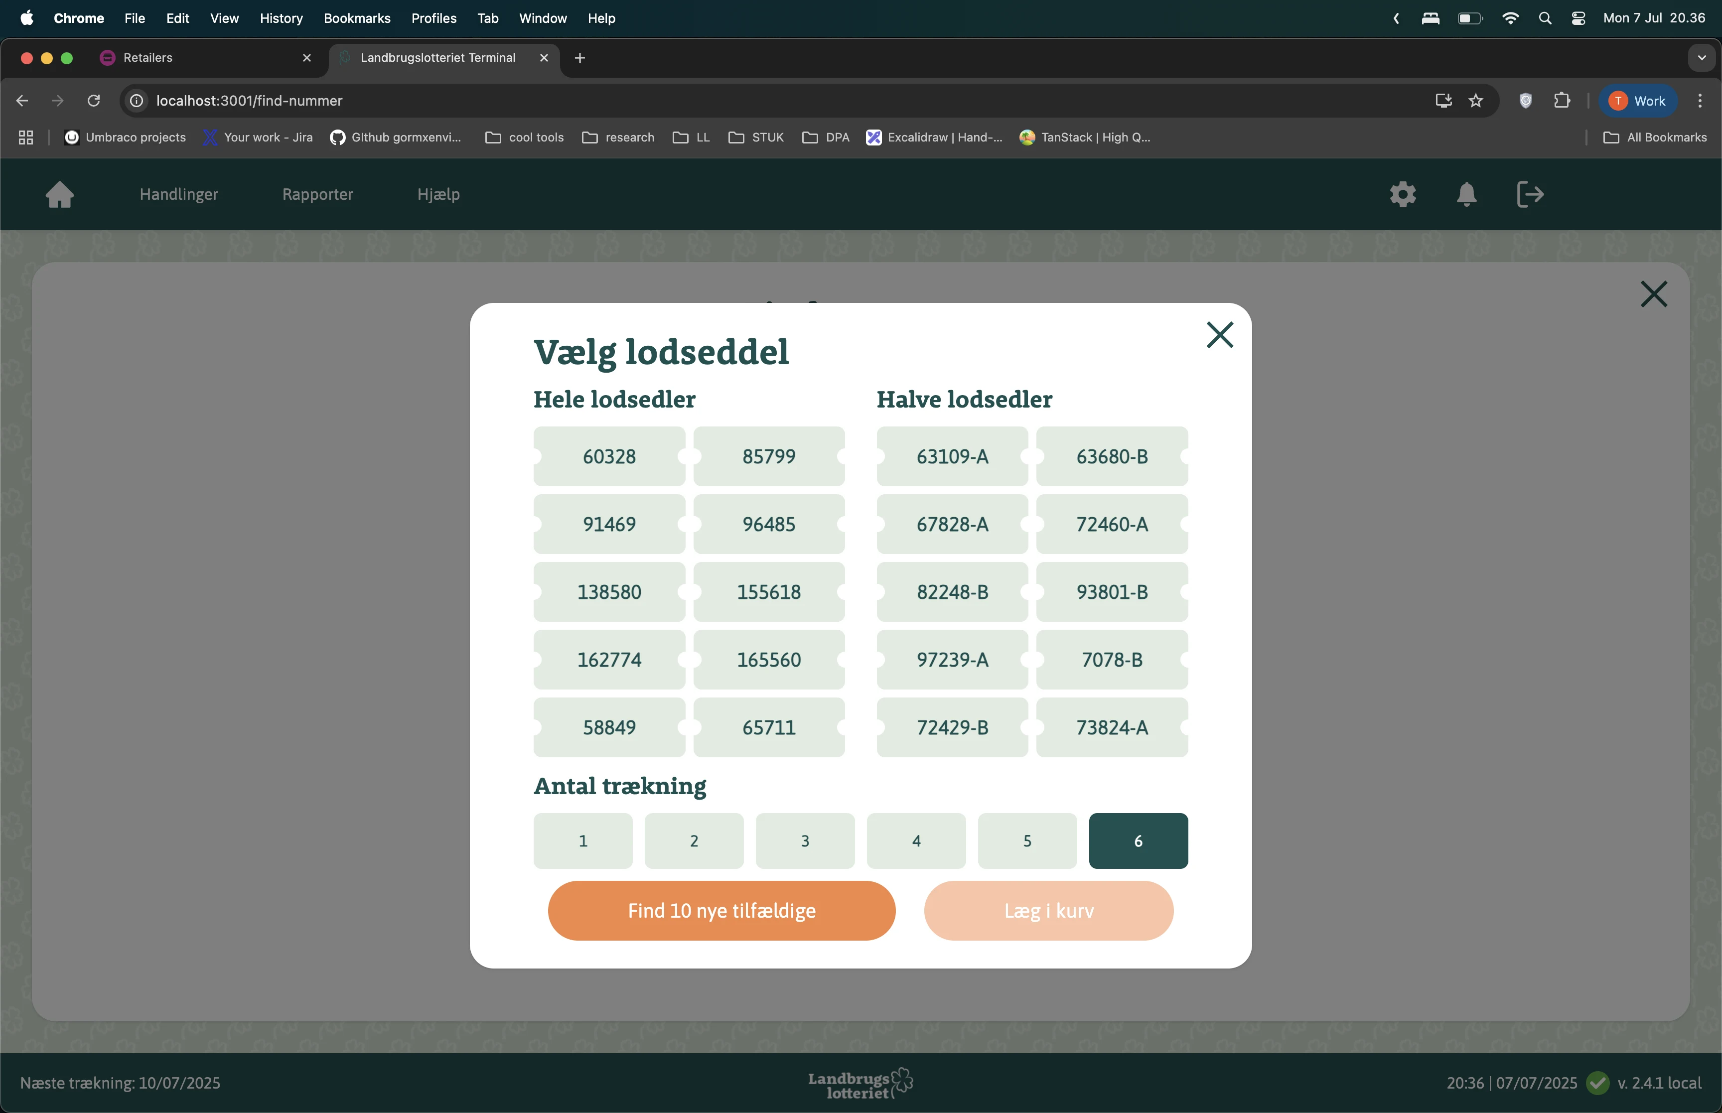Open Chrome three-dot menu
Viewport: 1722px width, 1113px height.
1700,101
